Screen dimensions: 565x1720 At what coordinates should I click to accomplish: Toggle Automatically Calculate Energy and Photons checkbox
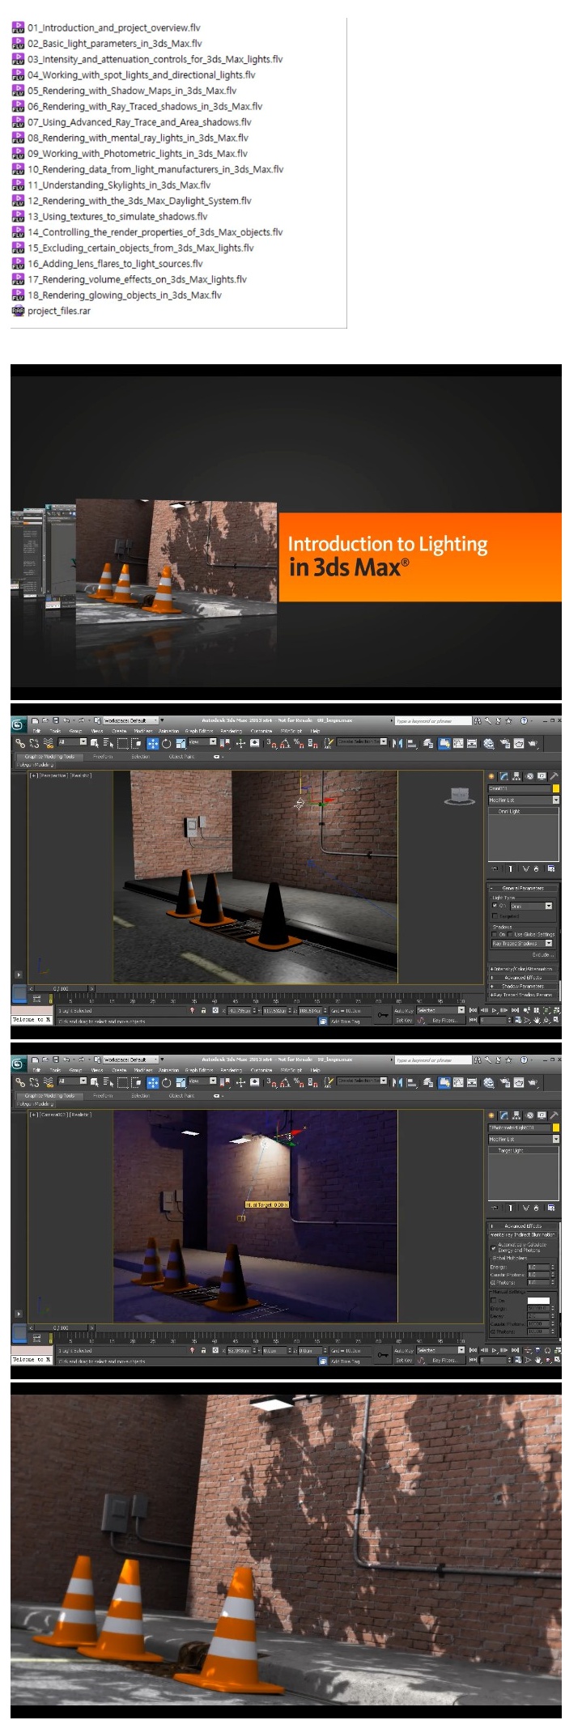[x=494, y=1247]
